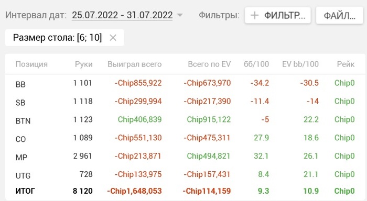Sort by the Рейк column header
367x201 pixels.
point(346,64)
